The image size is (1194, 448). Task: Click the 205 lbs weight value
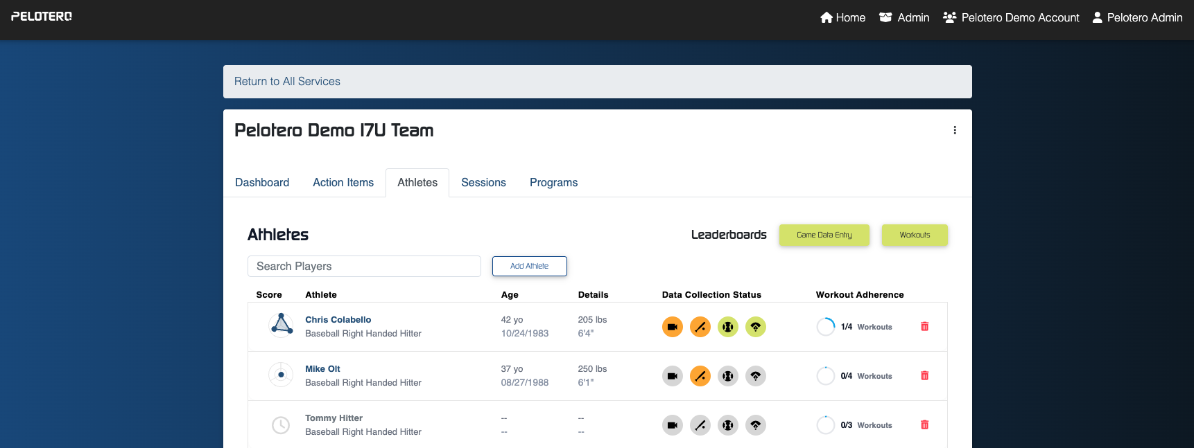click(592, 319)
